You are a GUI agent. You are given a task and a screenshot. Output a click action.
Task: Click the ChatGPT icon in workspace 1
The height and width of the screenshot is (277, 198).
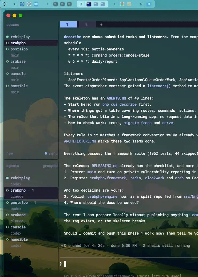tap(29, 4)
